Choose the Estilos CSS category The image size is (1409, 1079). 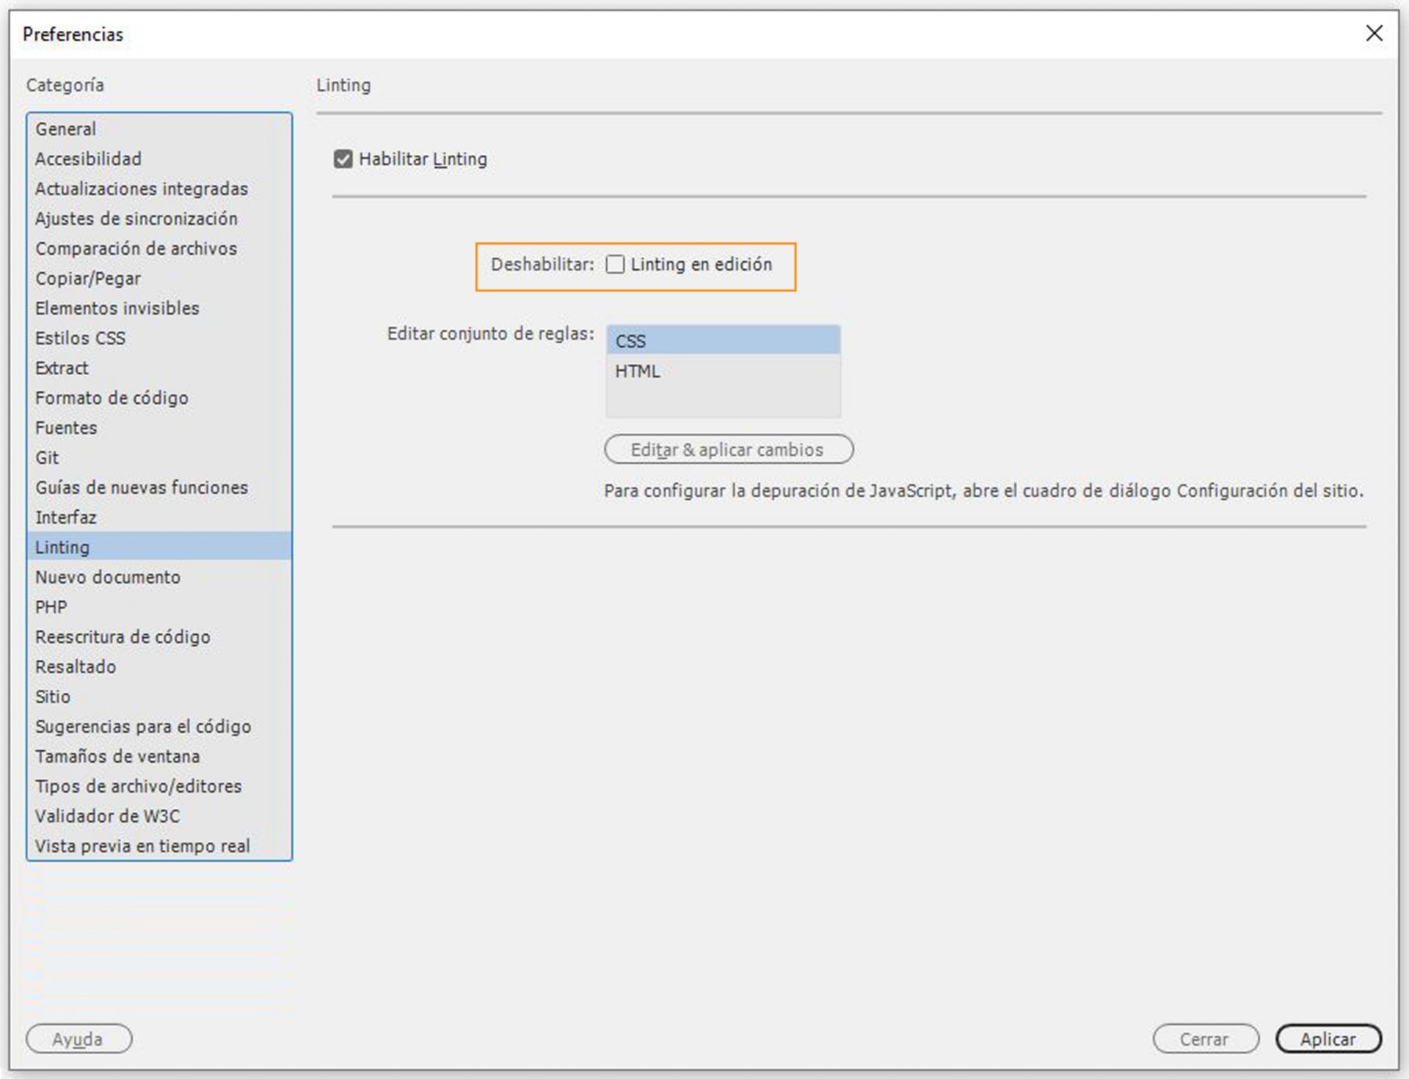click(80, 338)
